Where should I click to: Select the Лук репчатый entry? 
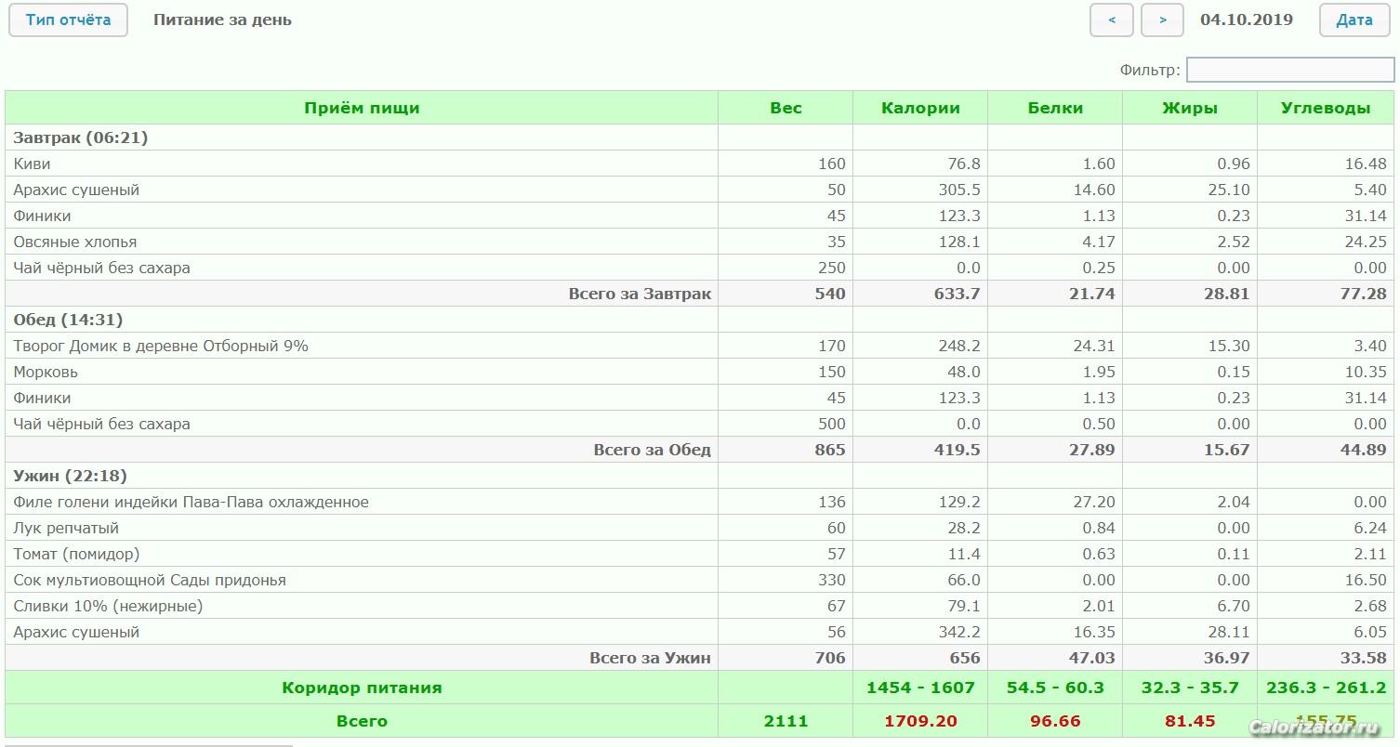tap(66, 528)
